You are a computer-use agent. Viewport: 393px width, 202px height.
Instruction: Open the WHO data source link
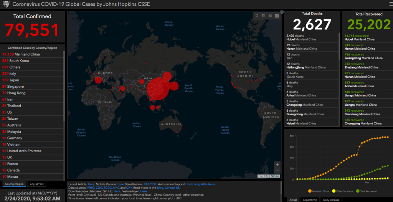[91, 188]
